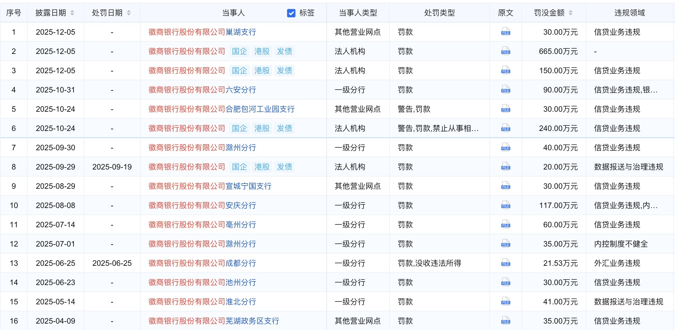Screen dimensions: 675x330
Task: Open 徽商银行股份有限公司合肥包河工业园支行 link
Action: [222, 109]
